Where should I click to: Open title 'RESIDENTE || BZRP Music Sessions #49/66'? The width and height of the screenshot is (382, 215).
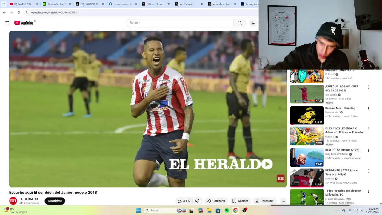[341, 172]
